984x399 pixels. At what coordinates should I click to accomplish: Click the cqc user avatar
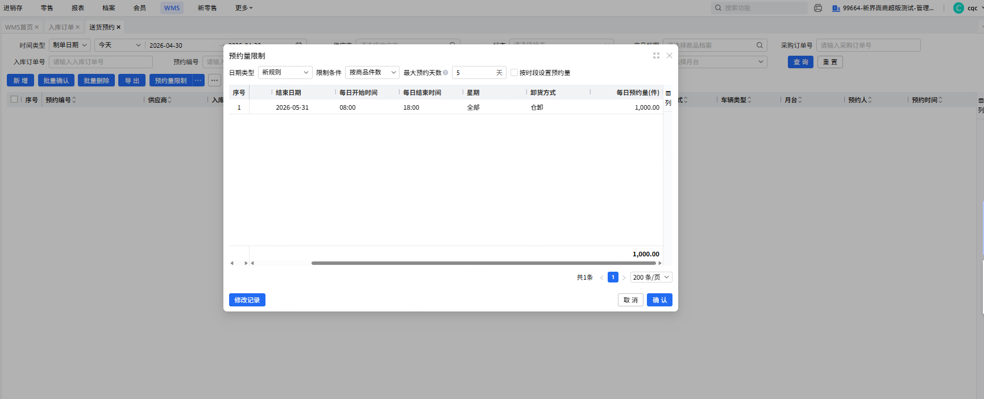click(958, 8)
